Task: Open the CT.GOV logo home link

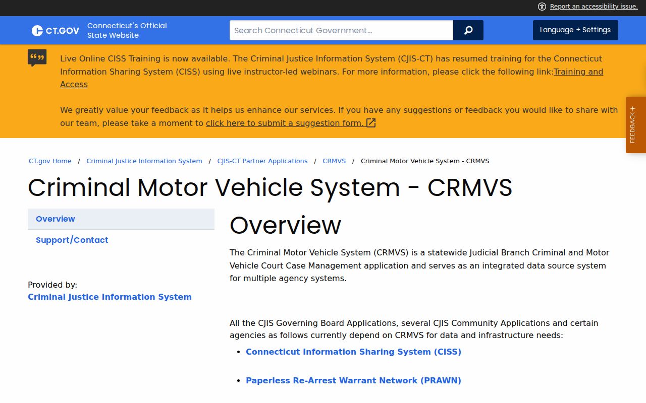Action: click(x=56, y=31)
